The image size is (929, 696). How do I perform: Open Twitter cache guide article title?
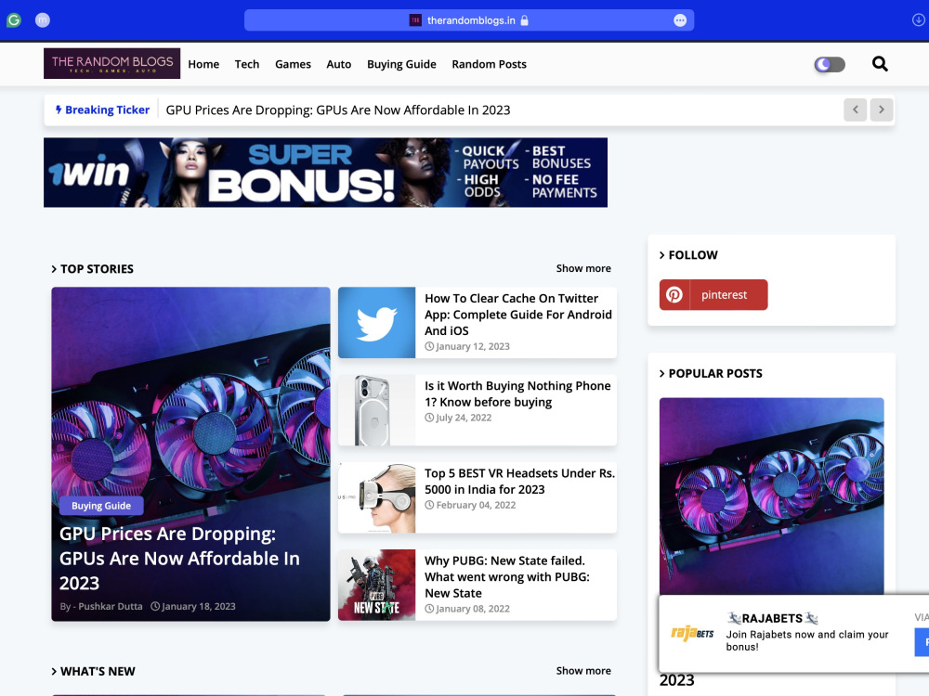click(517, 315)
